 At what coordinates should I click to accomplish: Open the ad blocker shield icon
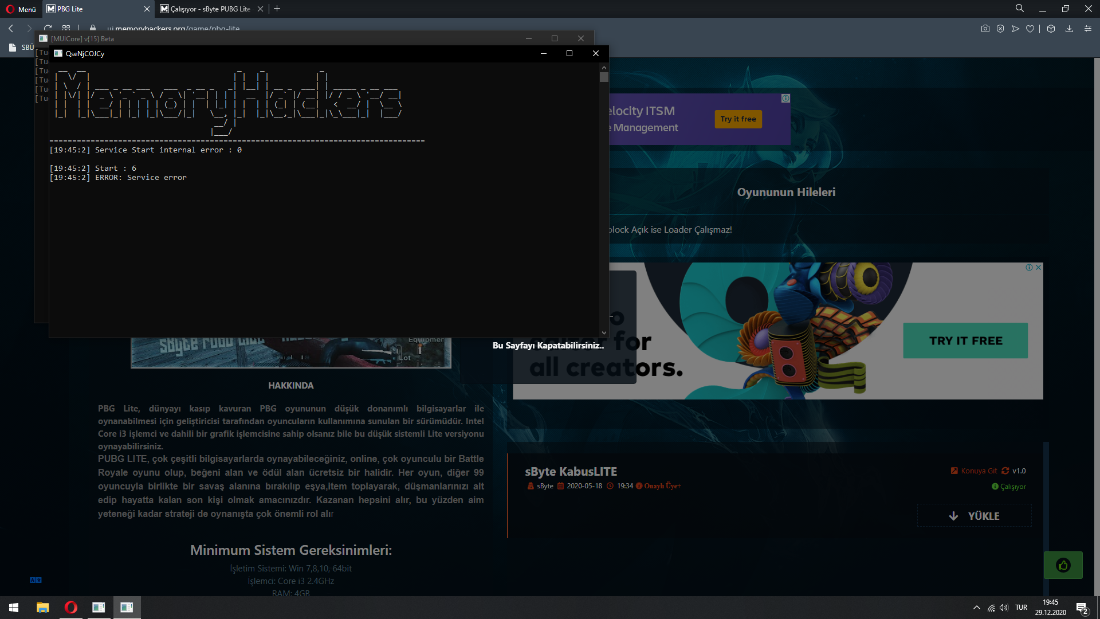tap(1000, 29)
